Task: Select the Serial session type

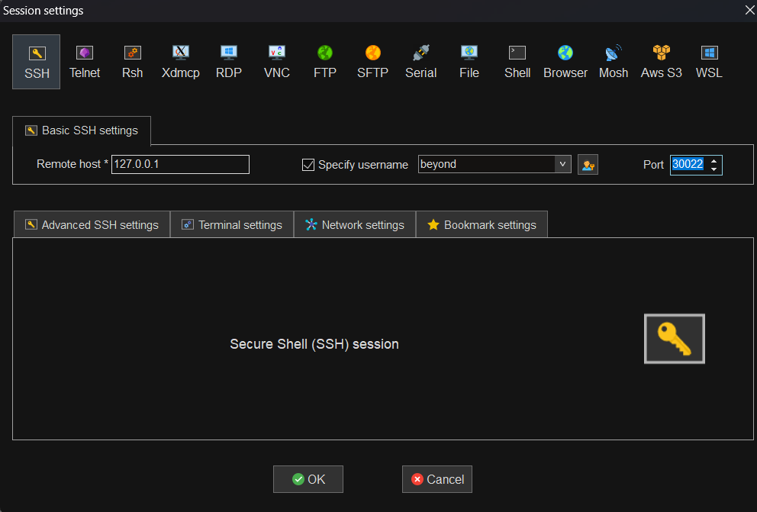Action: click(x=421, y=62)
